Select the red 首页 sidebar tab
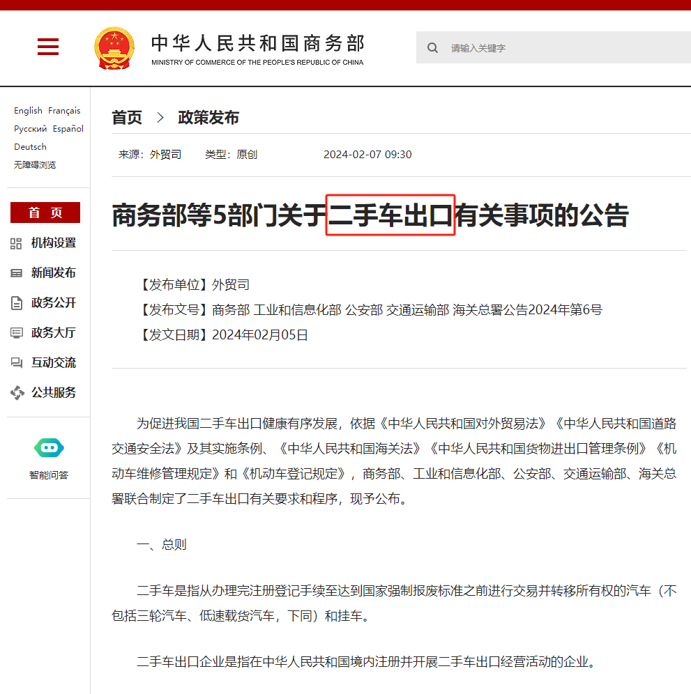This screenshot has height=694, width=691. tap(45, 213)
